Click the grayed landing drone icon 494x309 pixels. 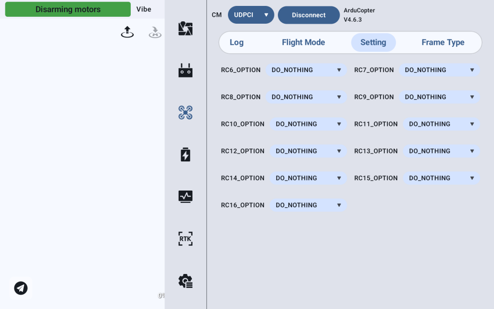coord(155,33)
